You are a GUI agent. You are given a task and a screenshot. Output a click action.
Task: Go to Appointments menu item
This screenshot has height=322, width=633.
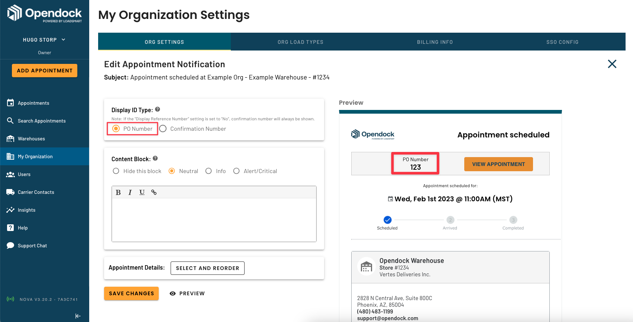point(33,103)
